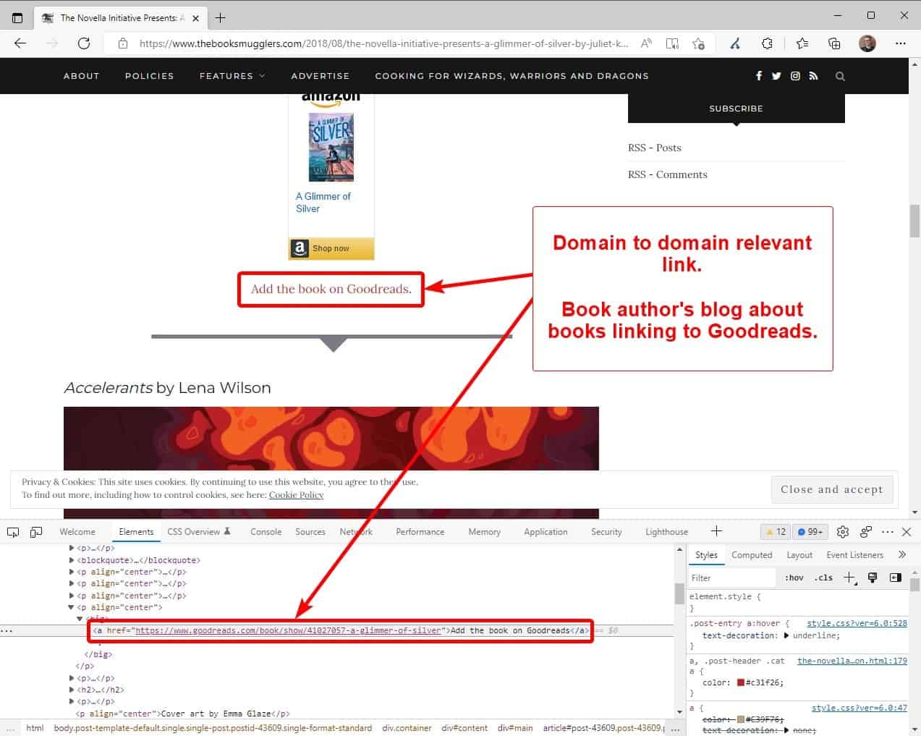Click the Amazon Shop now button
This screenshot has height=736, width=921.
tap(331, 248)
